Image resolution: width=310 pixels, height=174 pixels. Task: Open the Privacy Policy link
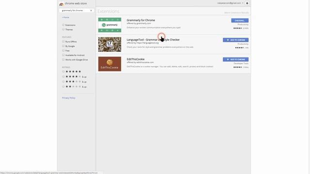click(x=69, y=98)
